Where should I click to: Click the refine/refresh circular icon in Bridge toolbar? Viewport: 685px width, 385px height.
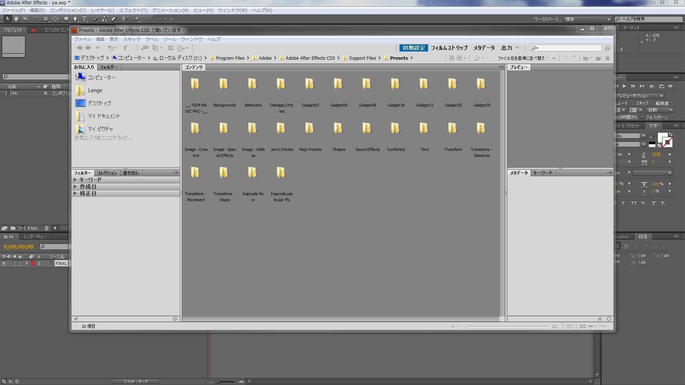click(170, 48)
